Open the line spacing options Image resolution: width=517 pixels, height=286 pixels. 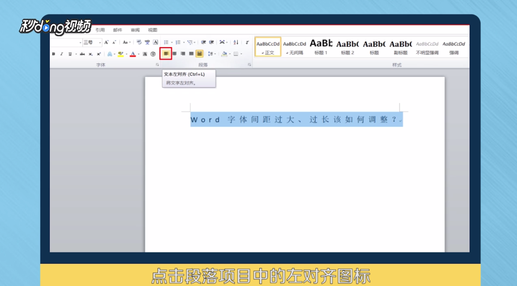click(x=211, y=54)
